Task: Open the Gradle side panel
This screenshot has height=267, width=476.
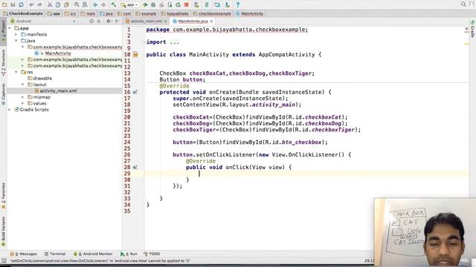Action: point(472,29)
